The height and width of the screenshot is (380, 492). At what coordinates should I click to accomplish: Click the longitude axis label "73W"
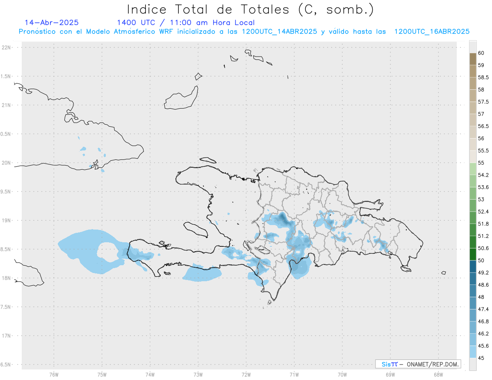coord(198,374)
